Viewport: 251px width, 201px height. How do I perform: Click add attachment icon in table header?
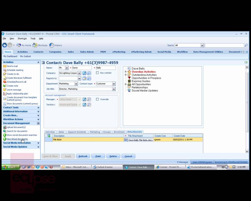coord(49,136)
